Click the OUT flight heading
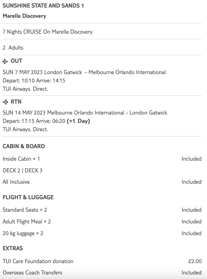This screenshot has width=207, height=279. (x=16, y=61)
